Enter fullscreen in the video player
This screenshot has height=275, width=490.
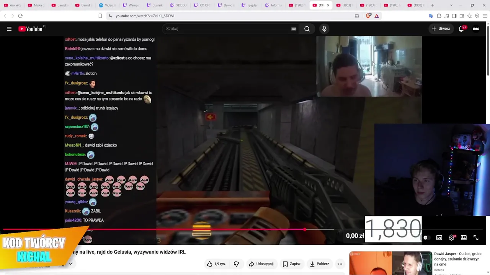[476, 238]
